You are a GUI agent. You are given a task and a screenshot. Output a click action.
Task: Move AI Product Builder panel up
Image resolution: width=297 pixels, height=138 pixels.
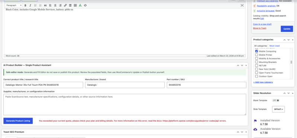(x=238, y=65)
